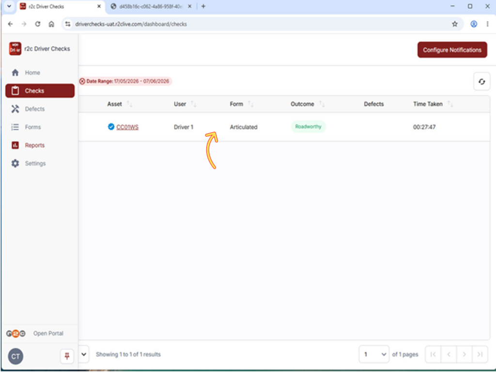This screenshot has width=496, height=372.
Task: Click the r2c Driver Checks logo
Action: 15,49
